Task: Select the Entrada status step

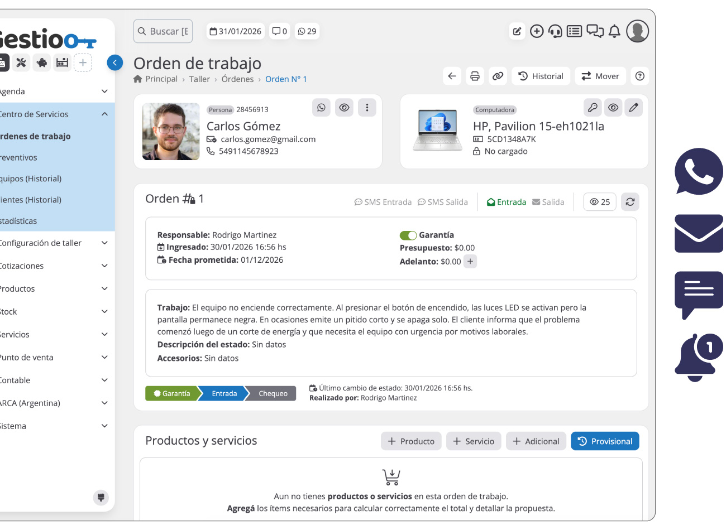Action: (x=224, y=393)
